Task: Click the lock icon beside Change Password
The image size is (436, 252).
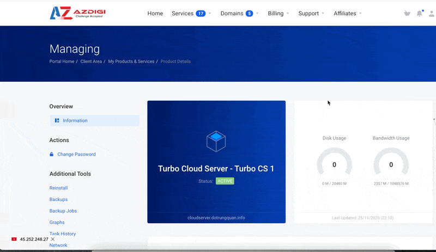Action: click(x=52, y=155)
